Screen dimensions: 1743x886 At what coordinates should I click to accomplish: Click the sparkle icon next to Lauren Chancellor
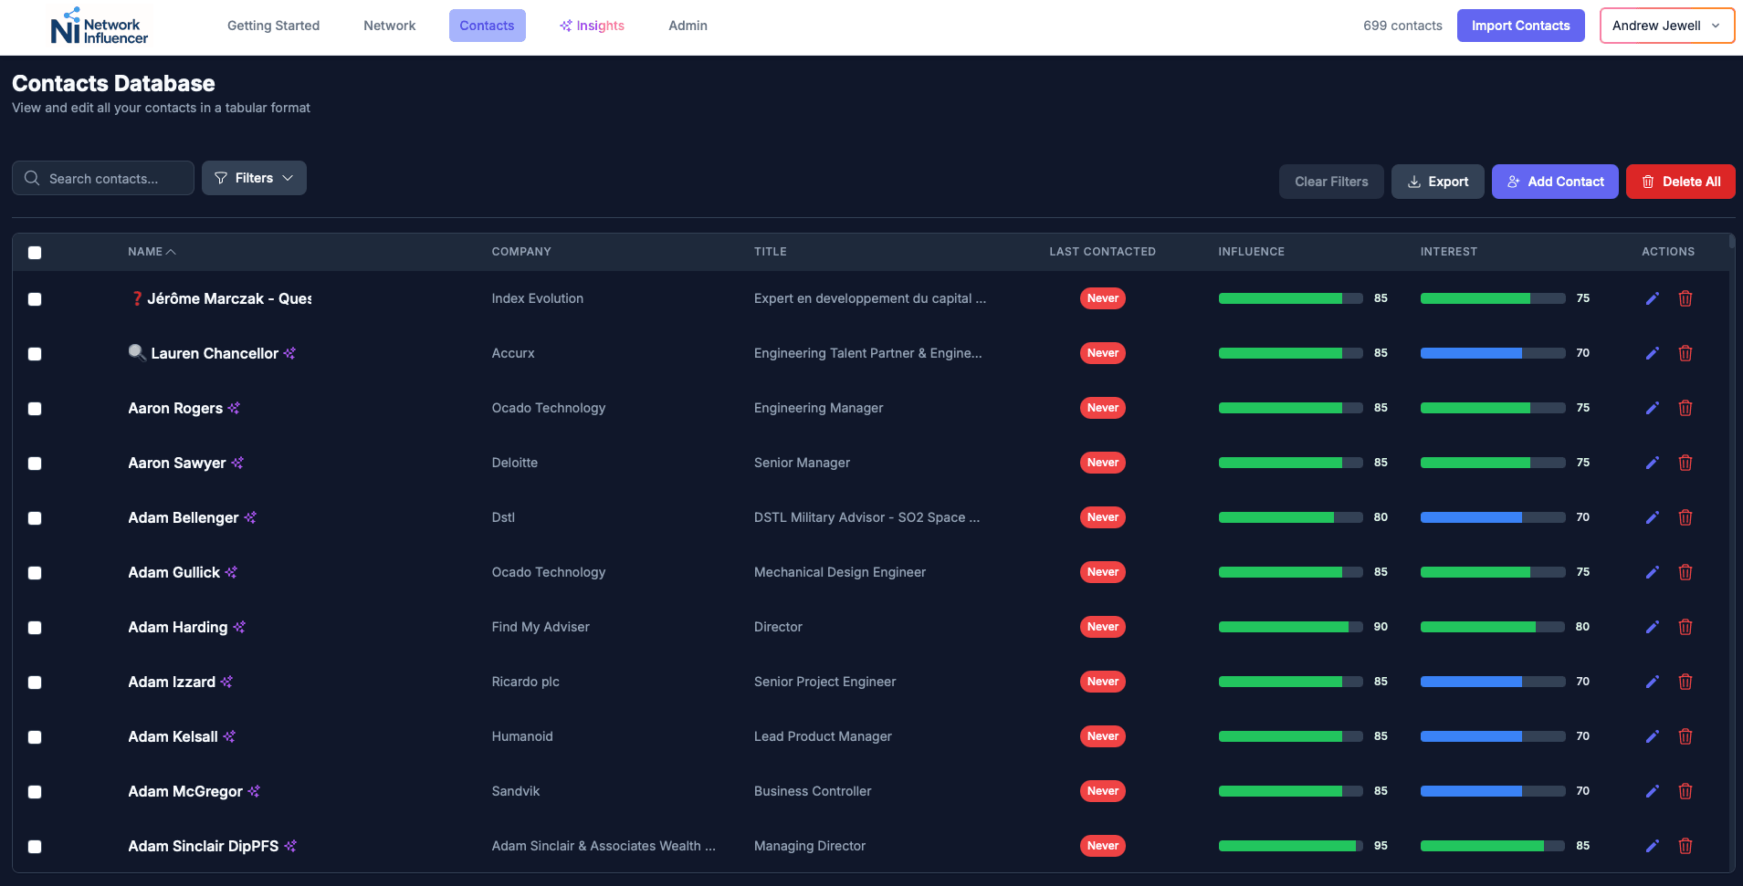click(x=289, y=353)
